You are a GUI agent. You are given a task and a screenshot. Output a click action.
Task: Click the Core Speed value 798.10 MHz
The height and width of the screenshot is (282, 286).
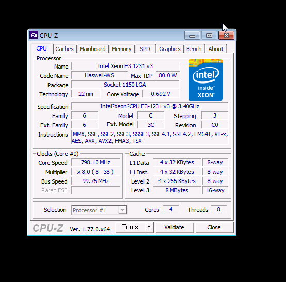coord(96,162)
